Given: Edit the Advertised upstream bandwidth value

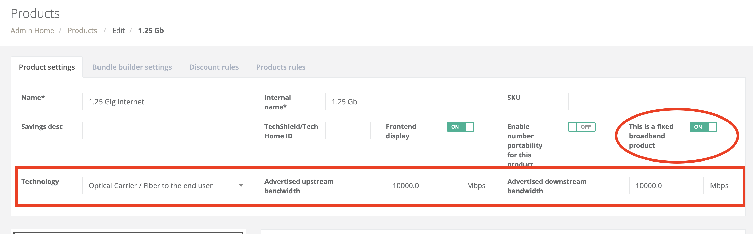Looking at the screenshot, I should (x=423, y=185).
